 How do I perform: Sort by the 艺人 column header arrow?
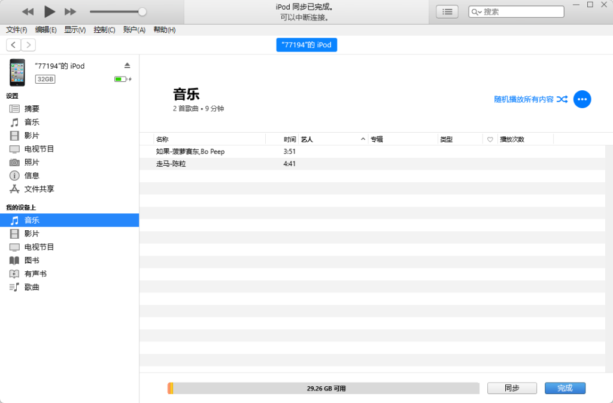coord(363,139)
